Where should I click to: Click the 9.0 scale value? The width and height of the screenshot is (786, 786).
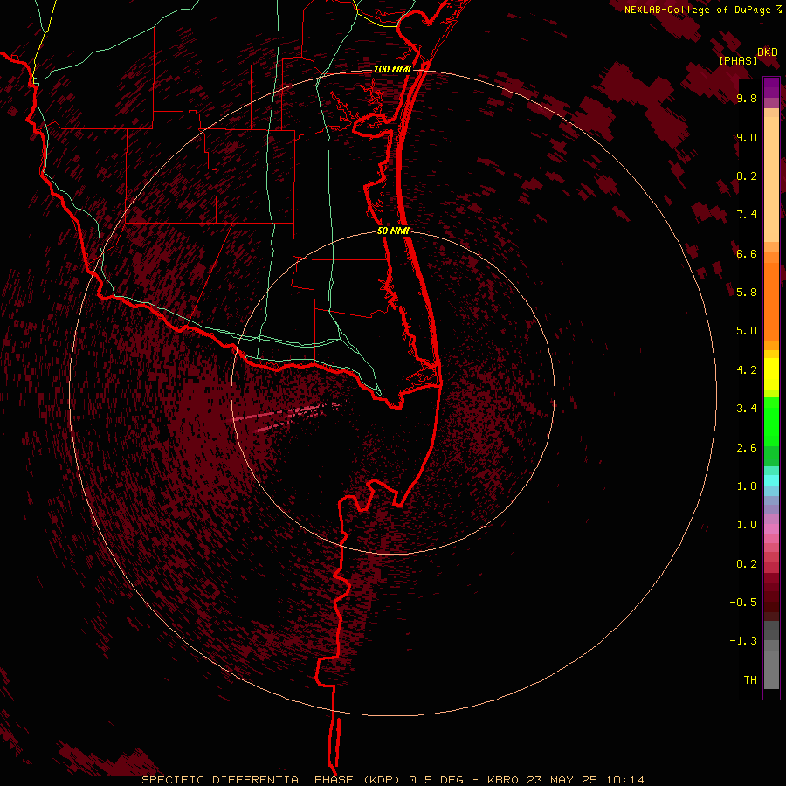747,138
